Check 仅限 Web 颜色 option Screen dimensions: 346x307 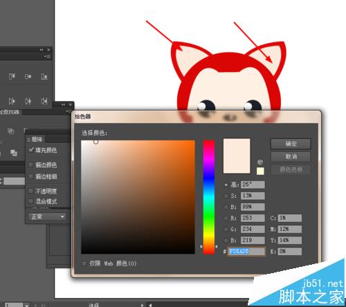(84, 263)
